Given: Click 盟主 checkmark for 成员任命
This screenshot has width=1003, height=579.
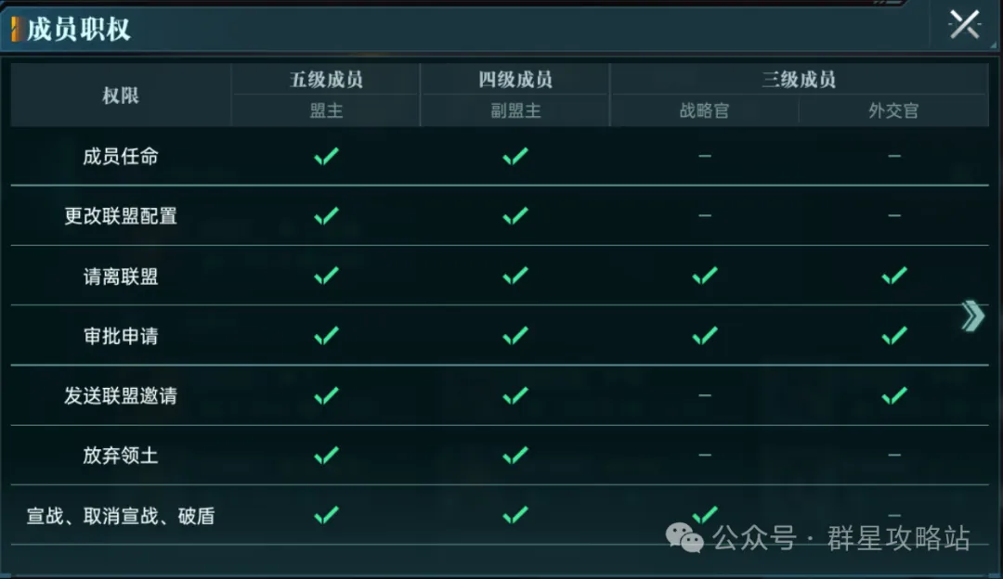Looking at the screenshot, I should [326, 156].
